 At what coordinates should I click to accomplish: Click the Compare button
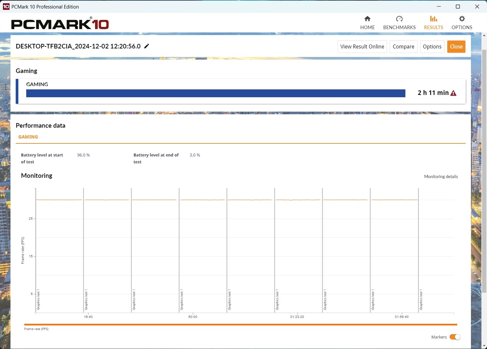[x=403, y=46]
